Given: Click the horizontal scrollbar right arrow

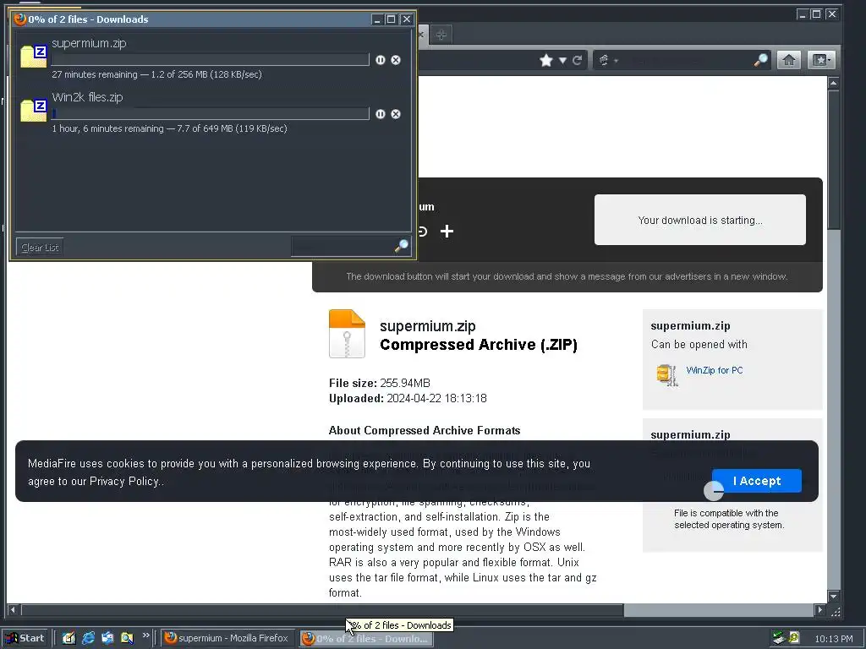Looking at the screenshot, I should (819, 610).
